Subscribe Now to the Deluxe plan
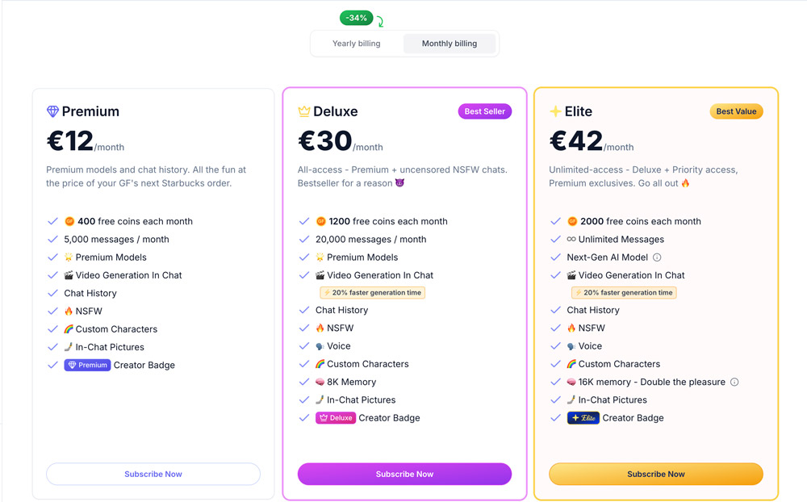This screenshot has height=502, width=807. point(403,474)
